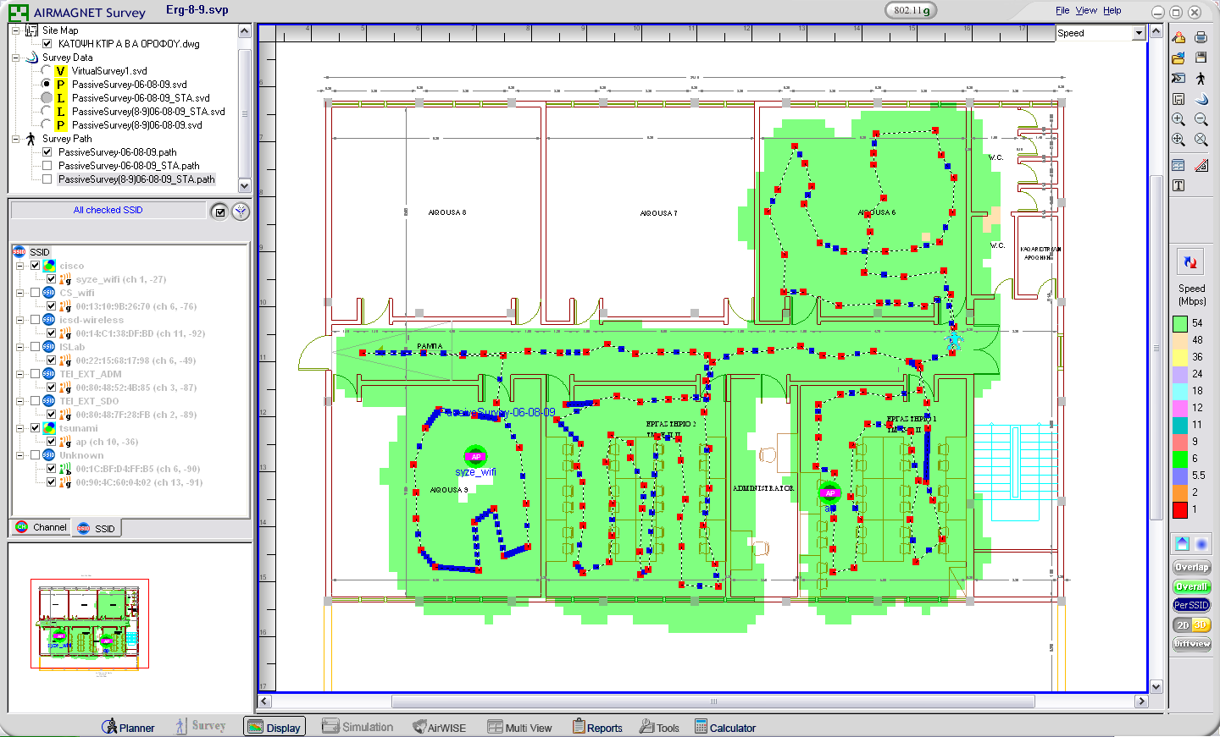
Task: Click the Diffview button
Action: pyautogui.click(x=1191, y=644)
